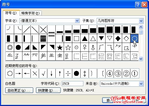
Task: Click the symbol grid scroll up arrow
Action: (x=141, y=27)
